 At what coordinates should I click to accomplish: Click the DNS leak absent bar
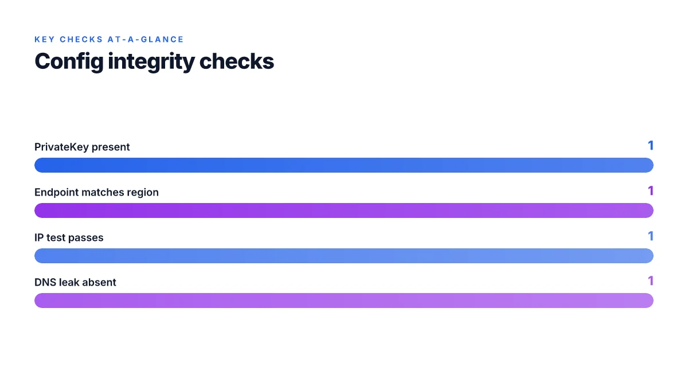click(344, 301)
